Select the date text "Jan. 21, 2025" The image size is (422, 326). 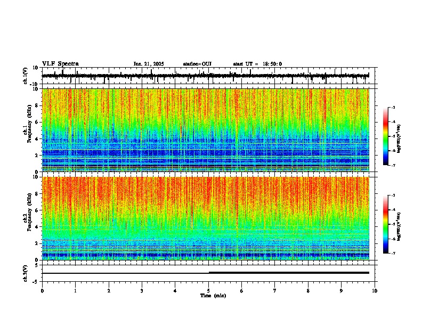pyautogui.click(x=149, y=64)
